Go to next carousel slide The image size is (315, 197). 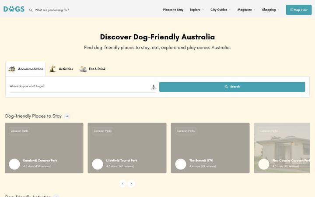(131, 183)
